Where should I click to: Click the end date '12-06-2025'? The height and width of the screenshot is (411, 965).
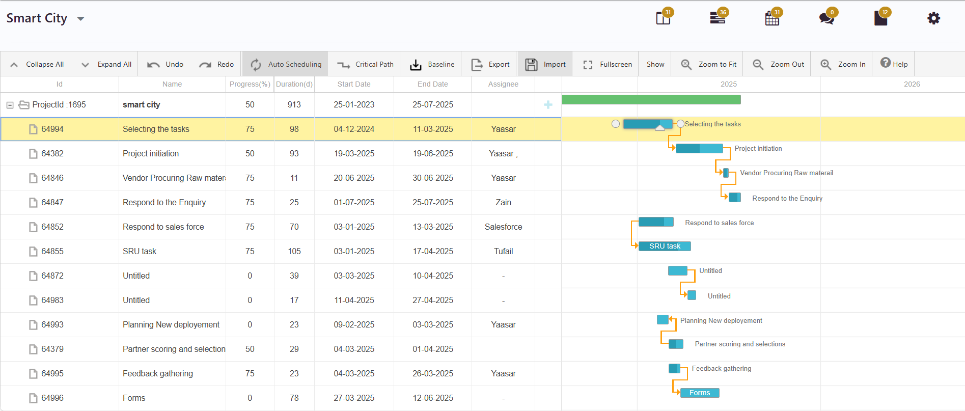pos(433,398)
